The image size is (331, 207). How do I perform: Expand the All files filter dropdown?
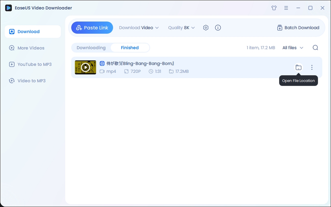click(293, 48)
